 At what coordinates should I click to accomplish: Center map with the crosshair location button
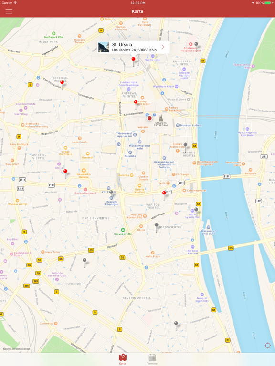click(x=268, y=346)
